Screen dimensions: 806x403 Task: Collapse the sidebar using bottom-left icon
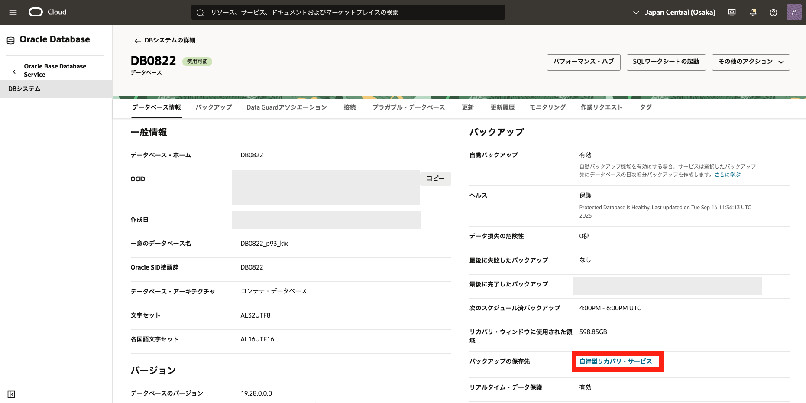point(11,394)
